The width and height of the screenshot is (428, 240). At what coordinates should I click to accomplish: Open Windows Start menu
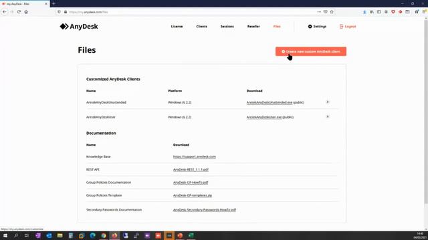[x=5, y=235]
